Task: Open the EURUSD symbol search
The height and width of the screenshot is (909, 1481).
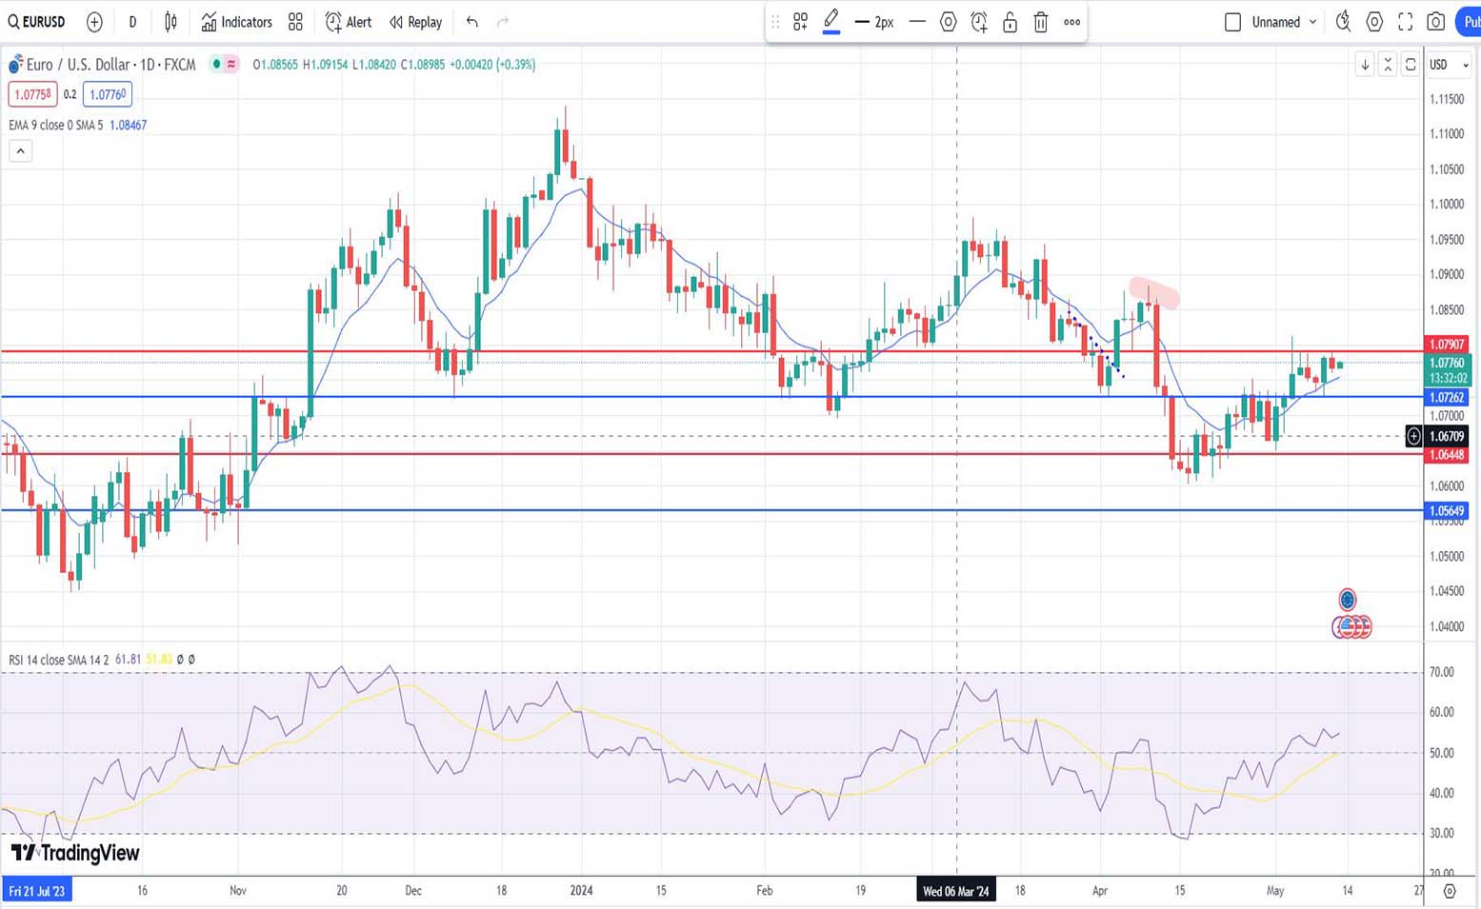Action: (38, 22)
